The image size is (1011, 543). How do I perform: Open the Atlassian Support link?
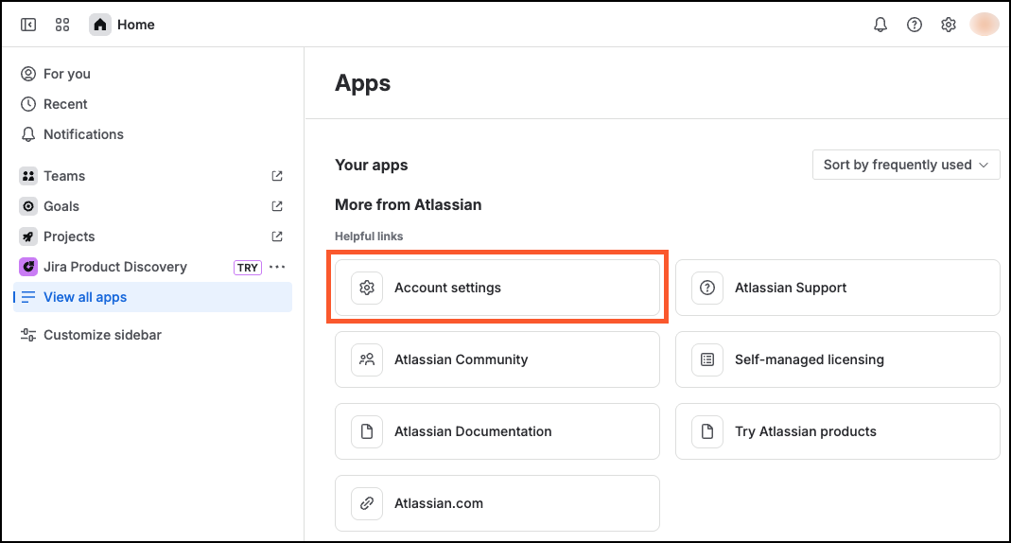(x=837, y=288)
